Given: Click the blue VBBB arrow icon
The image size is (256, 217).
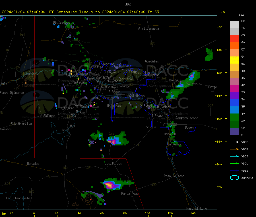Looking at the screenshot, I should point(234,171).
